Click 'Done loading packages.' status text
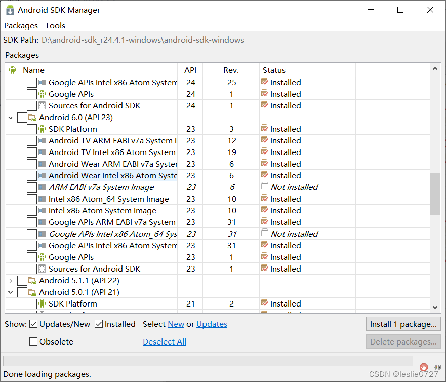This screenshot has width=446, height=382. [47, 374]
